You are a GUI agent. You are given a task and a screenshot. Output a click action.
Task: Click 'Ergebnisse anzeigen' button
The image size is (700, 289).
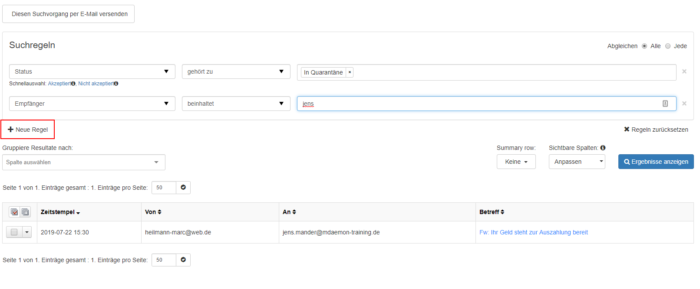click(x=656, y=162)
